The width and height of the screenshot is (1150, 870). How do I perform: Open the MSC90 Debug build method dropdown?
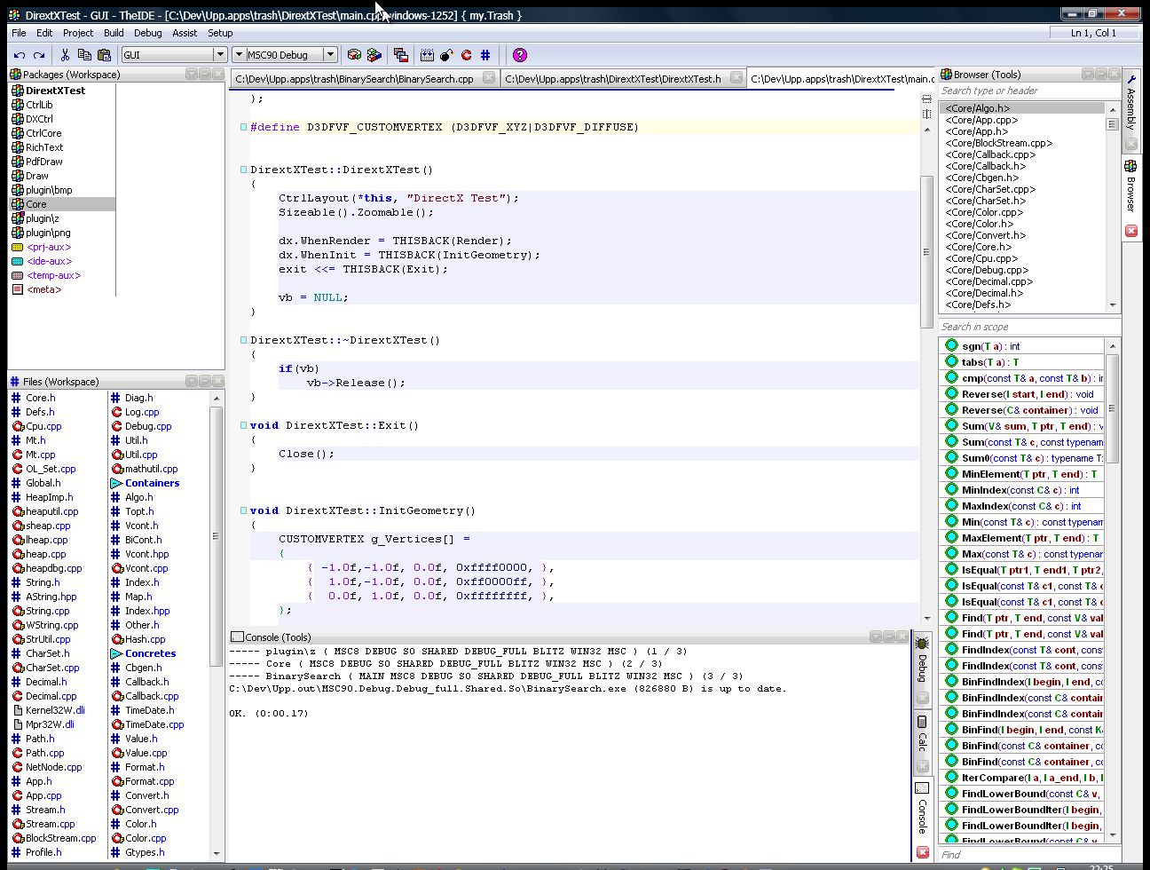point(330,55)
